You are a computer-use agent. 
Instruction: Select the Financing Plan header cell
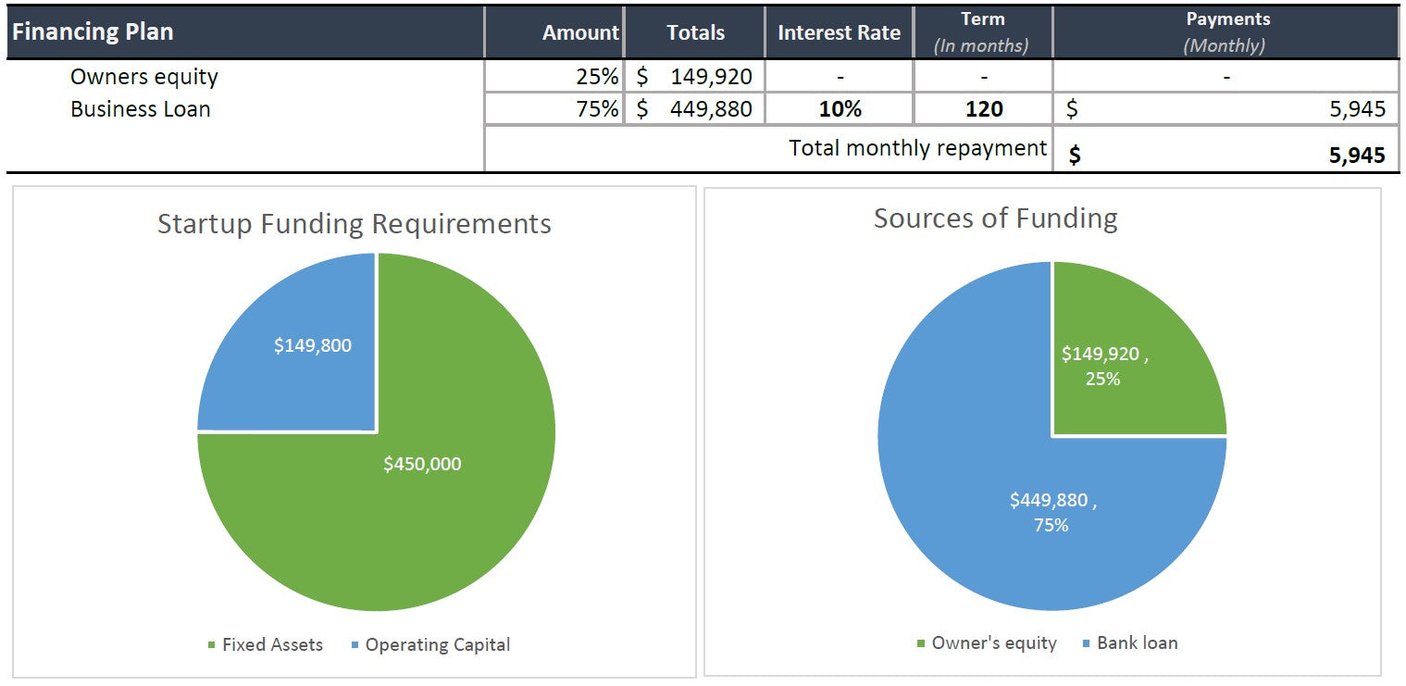tap(93, 32)
